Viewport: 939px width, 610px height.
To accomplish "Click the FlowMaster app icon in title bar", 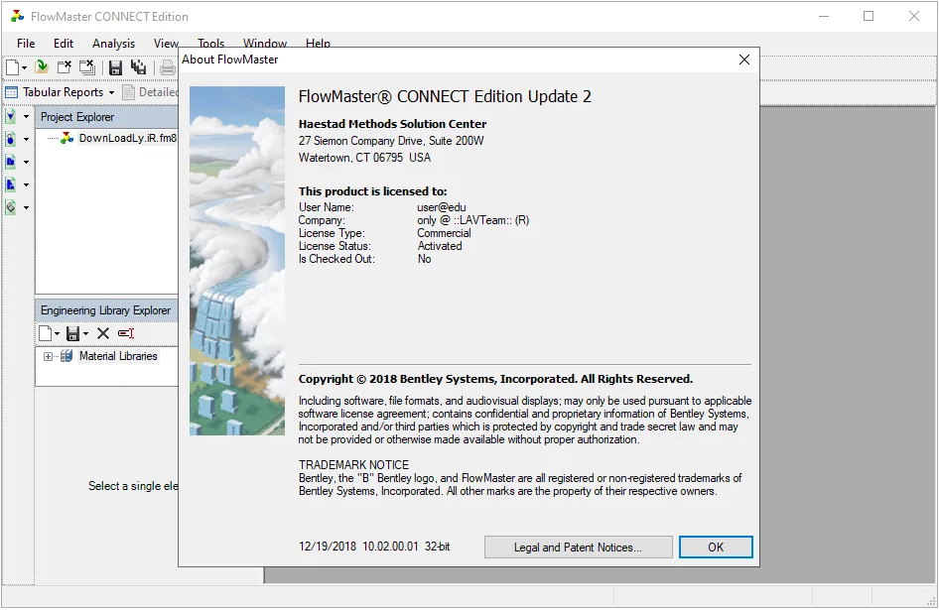I will point(17,16).
